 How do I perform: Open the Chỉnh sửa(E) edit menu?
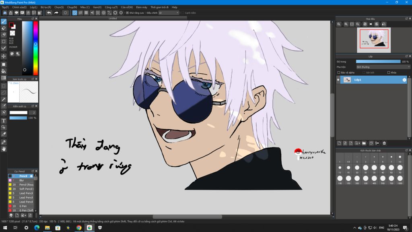[x=19, y=7]
